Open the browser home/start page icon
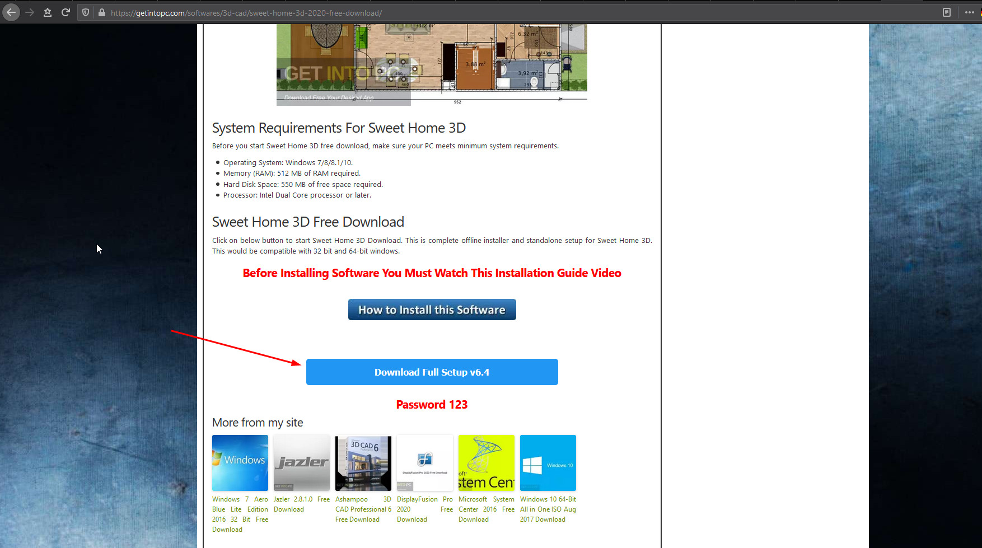Screen dimensions: 982x548 point(48,12)
